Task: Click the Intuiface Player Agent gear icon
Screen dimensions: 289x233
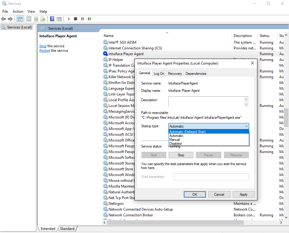Action: pyautogui.click(x=106, y=54)
